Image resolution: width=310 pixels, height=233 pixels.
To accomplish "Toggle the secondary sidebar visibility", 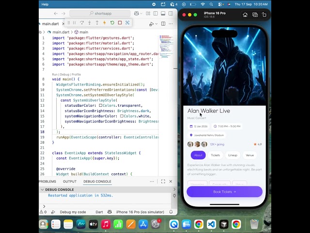I will (x=170, y=14).
